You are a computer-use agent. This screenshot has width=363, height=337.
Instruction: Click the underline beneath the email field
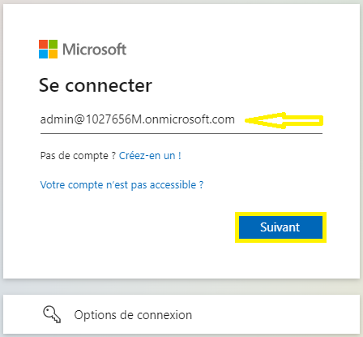coord(181,133)
